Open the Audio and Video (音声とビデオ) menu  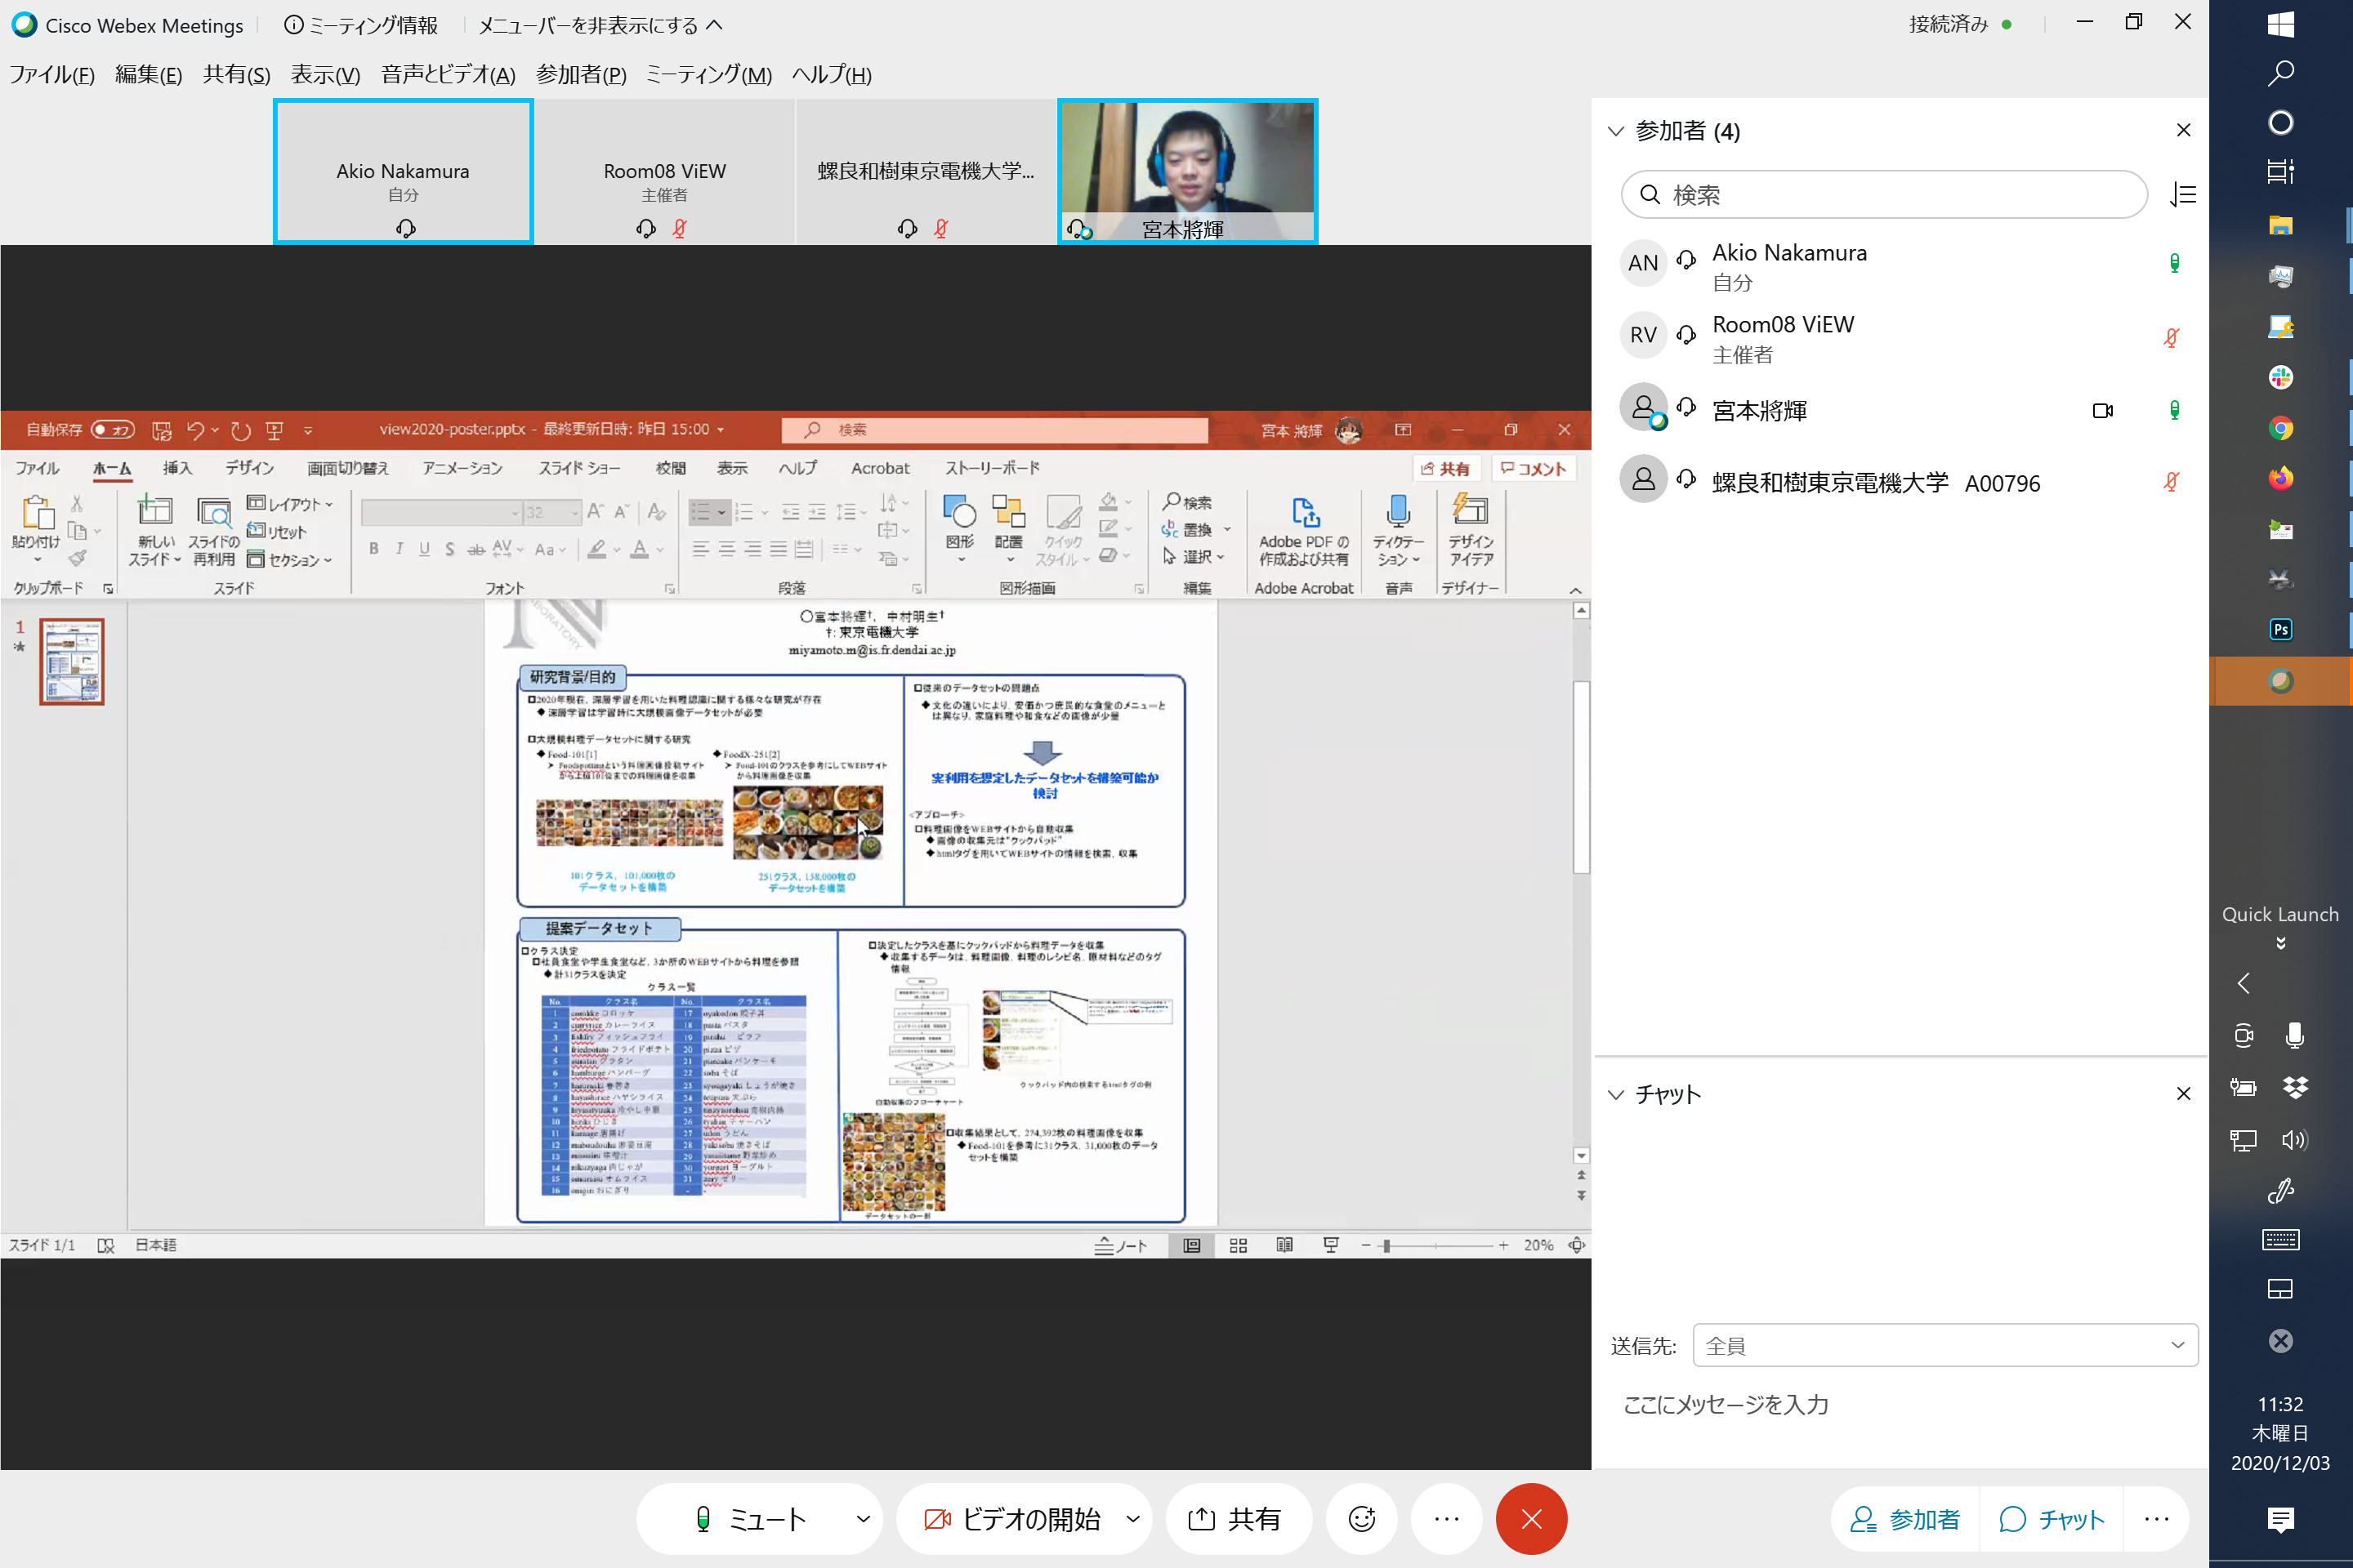tap(449, 74)
